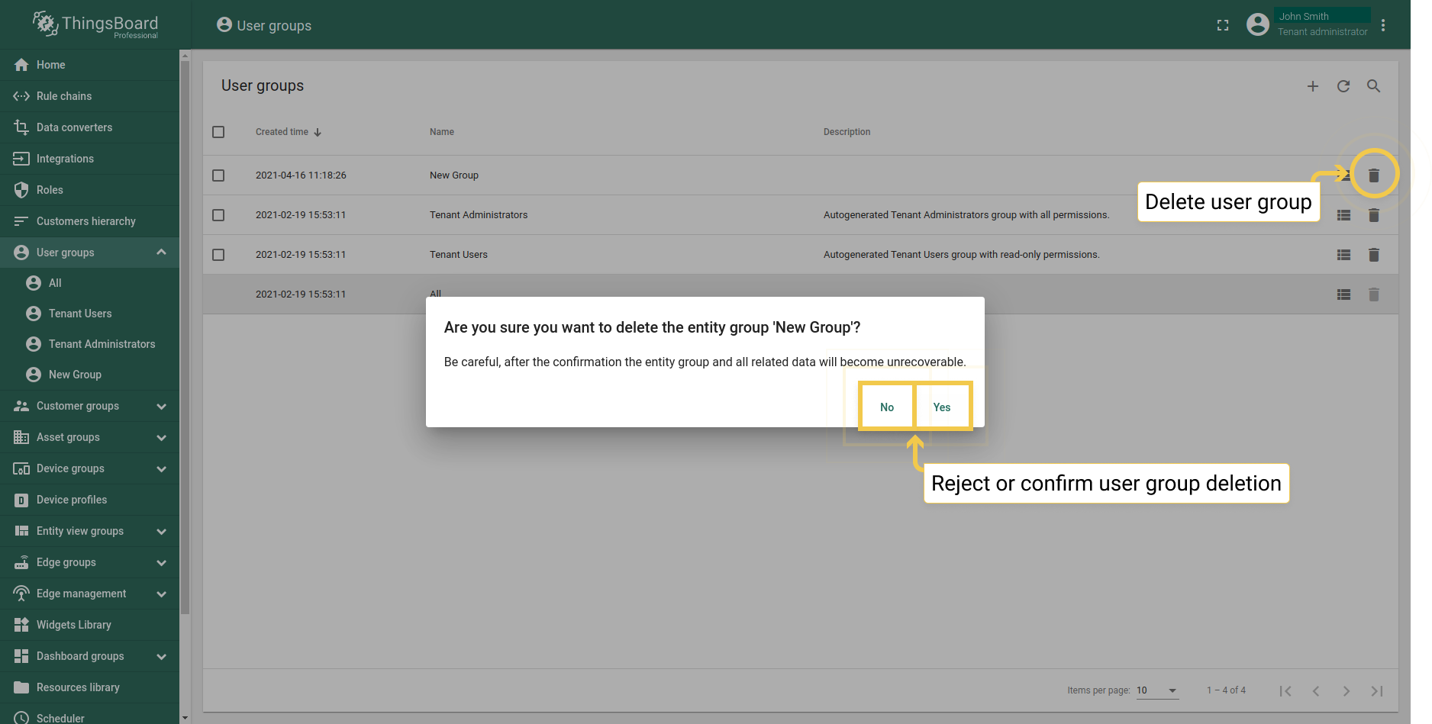Open search in user groups table
Viewport: 1432px width, 724px height.
click(1373, 86)
